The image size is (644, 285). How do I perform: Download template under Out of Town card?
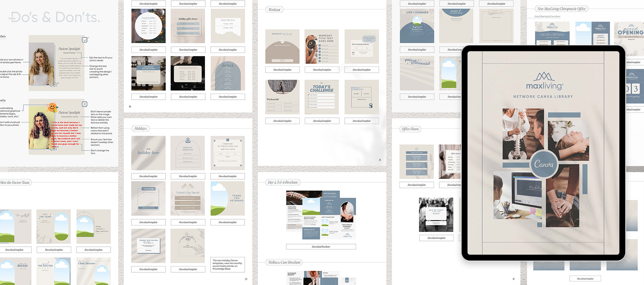click(x=436, y=238)
